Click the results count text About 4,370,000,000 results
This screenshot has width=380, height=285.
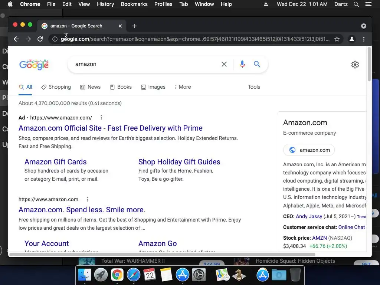70,103
